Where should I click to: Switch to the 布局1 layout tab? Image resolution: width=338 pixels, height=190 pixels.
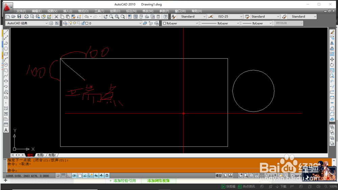[41, 155]
